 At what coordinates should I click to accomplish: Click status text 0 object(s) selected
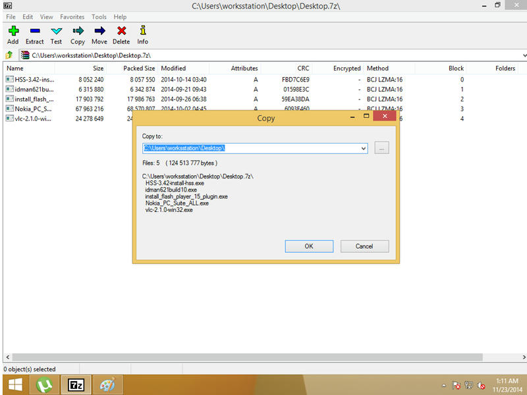(30, 369)
